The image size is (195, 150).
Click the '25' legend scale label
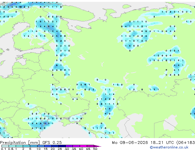point(60,149)
